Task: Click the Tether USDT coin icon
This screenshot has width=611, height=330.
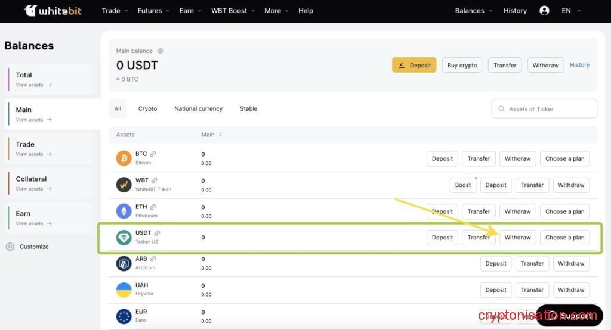Action: (124, 238)
